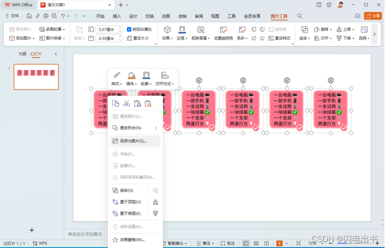Click the slide sorter grid view icon
The width and height of the screenshot is (385, 248).
[x=256, y=243]
